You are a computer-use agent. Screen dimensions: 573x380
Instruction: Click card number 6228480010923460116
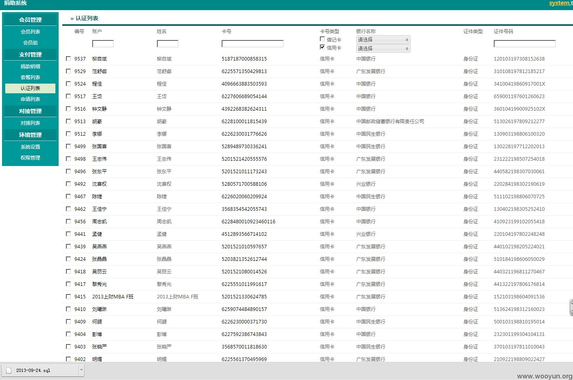pyautogui.click(x=248, y=221)
